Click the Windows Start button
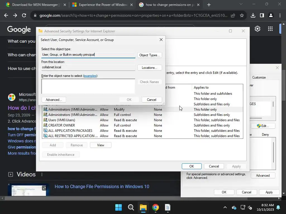Screen dimensions: 286x214 (x=118, y=207)
